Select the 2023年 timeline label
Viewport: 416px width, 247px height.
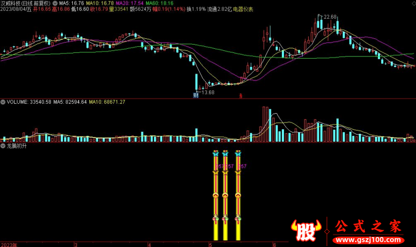point(9,244)
